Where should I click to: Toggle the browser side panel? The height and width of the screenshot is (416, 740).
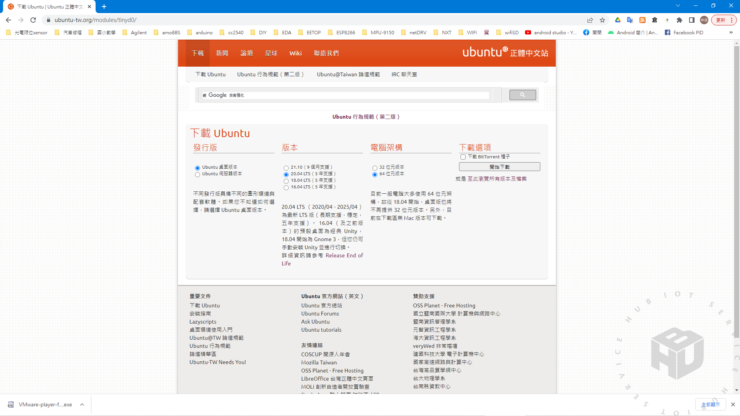(x=692, y=20)
